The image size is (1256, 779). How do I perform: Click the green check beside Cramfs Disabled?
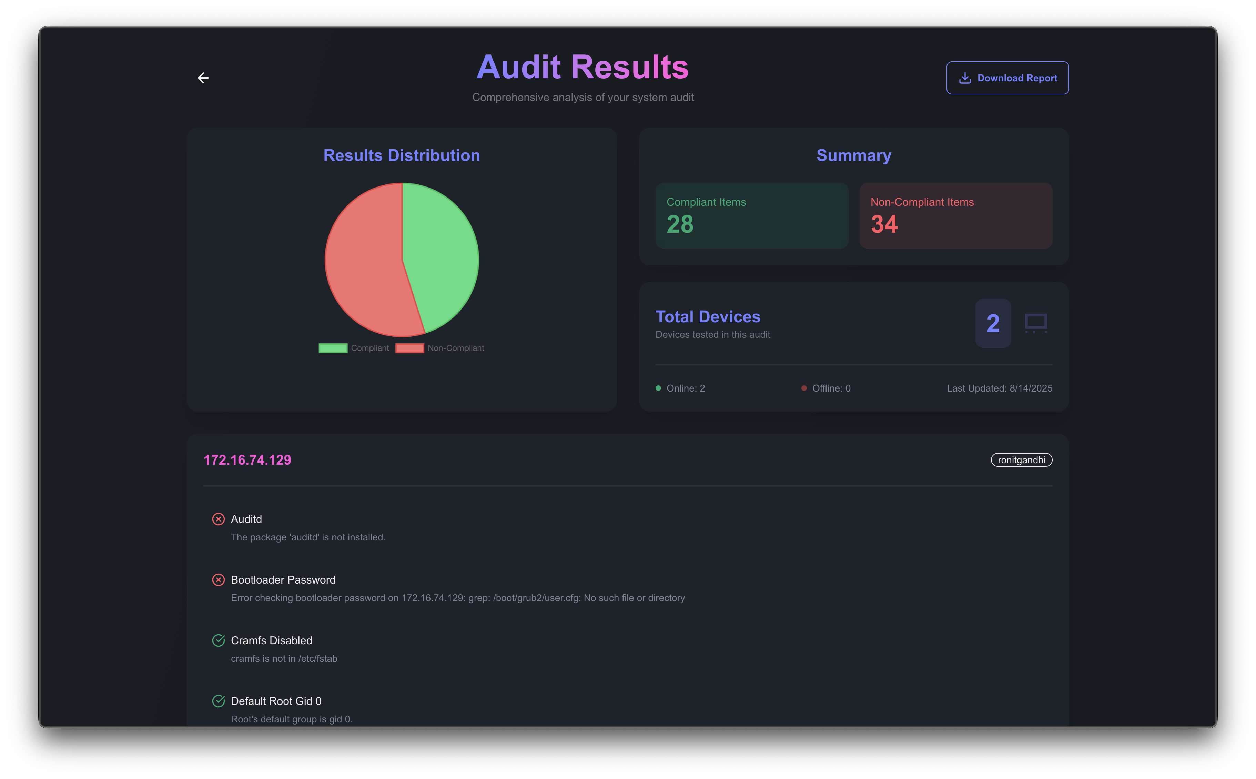(x=219, y=640)
